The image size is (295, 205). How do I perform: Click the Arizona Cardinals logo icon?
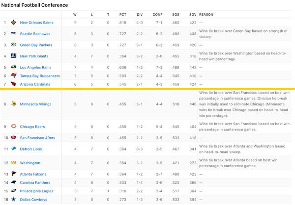[13, 84]
